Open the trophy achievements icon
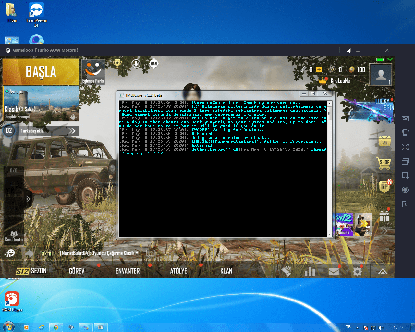This screenshot has width=415, height=332. click(x=117, y=63)
